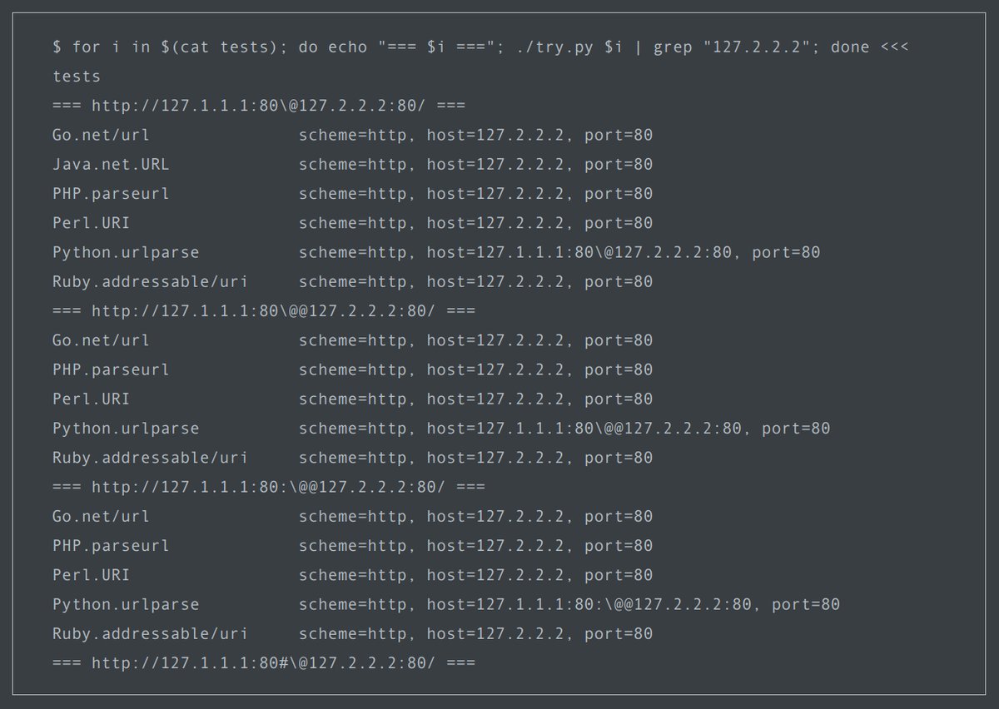Click the command line starting with "$ for i in"
Viewport: 999px width, 709px height.
[x=481, y=47]
